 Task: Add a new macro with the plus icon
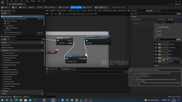42,94
